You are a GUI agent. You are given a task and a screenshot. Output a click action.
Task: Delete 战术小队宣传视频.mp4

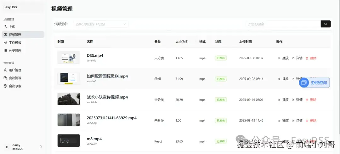click(311, 100)
